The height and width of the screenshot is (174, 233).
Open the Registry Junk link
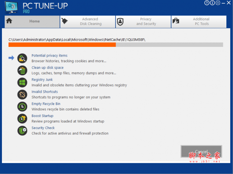[x=42, y=80]
